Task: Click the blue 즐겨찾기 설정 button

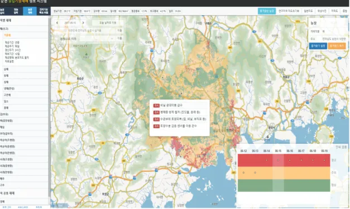Action: coord(318,46)
